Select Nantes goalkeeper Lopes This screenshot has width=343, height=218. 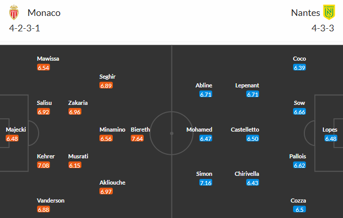pyautogui.click(x=330, y=130)
